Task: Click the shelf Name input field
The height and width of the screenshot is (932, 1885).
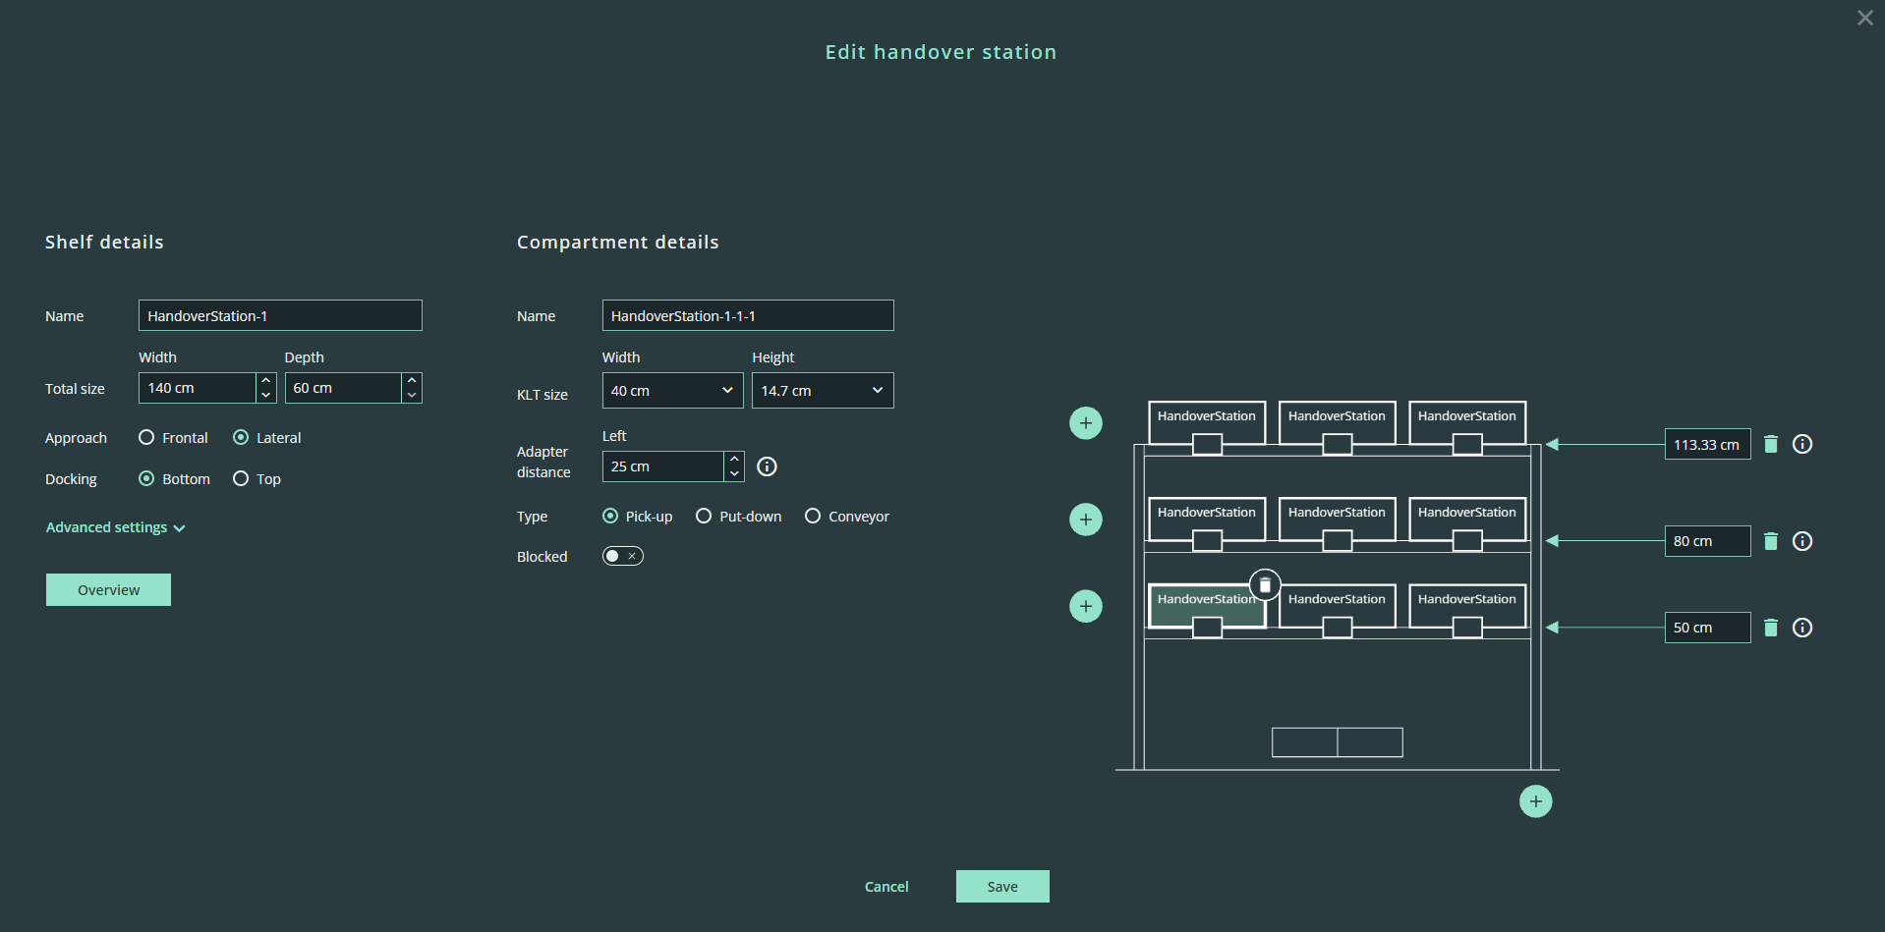Action: [280, 316]
